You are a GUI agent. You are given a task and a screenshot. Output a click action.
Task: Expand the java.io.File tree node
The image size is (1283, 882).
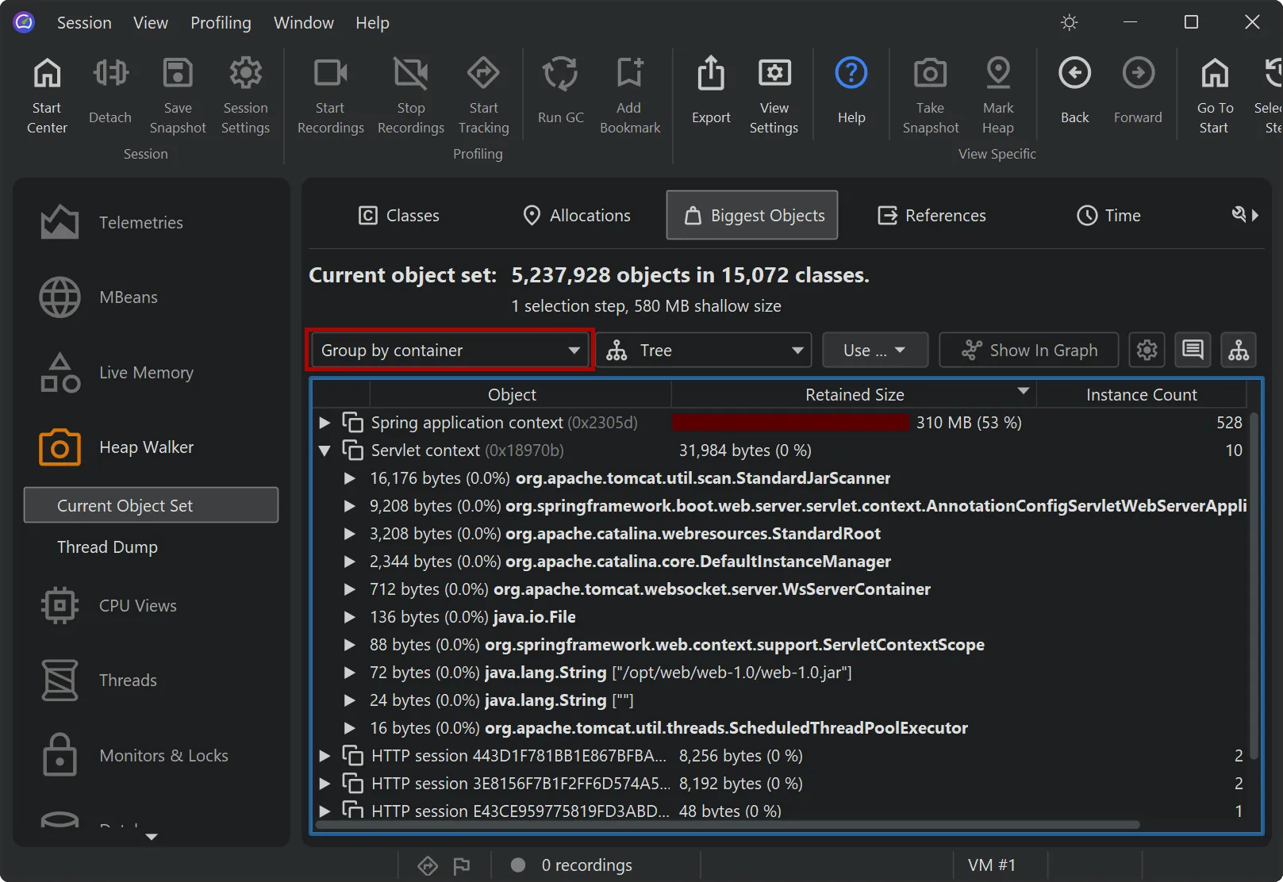pos(349,617)
